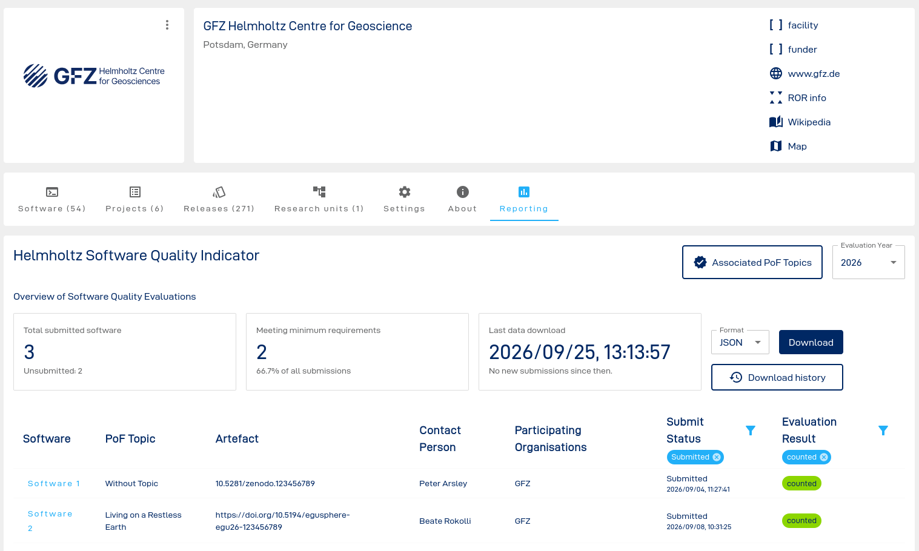
Task: Open the Download history
Action: coord(777,377)
